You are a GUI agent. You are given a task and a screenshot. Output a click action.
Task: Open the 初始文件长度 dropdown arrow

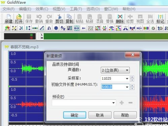point(127,87)
